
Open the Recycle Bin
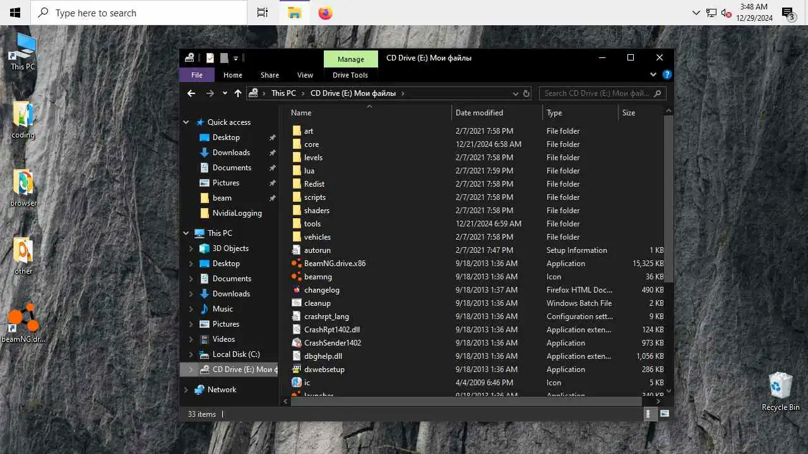[x=781, y=392]
